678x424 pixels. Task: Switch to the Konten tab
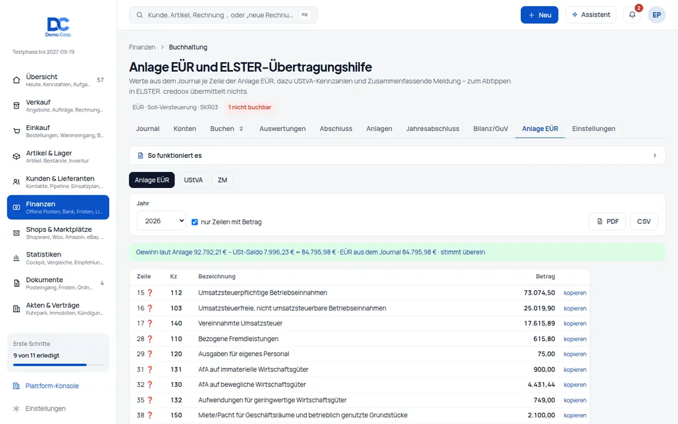coord(185,129)
